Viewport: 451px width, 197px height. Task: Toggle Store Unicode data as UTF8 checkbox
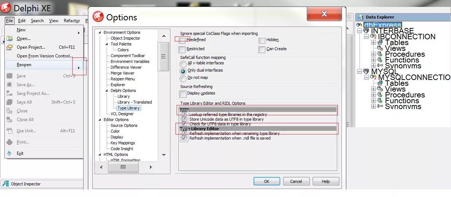(184, 119)
